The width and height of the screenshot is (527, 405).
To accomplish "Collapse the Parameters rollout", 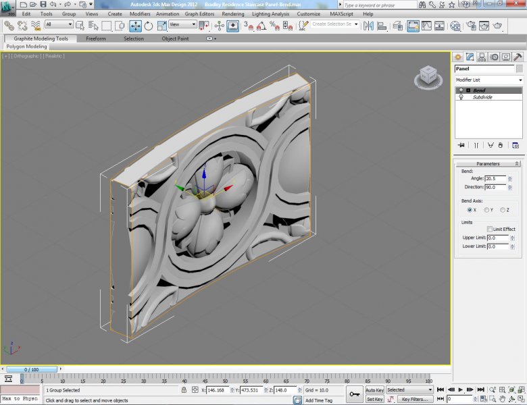I will pos(488,163).
